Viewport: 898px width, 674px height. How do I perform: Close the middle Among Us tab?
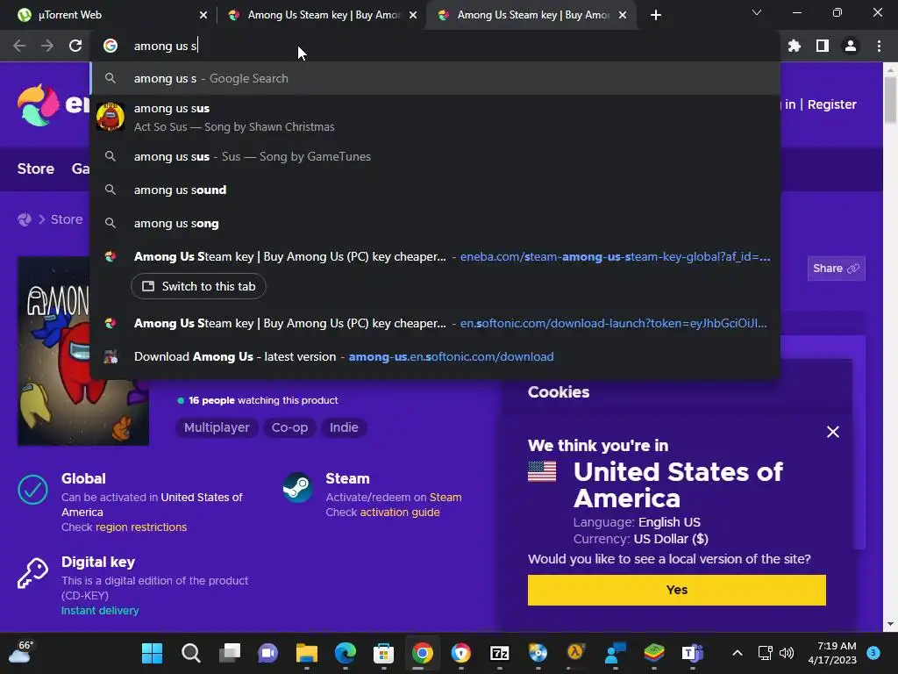click(x=413, y=15)
